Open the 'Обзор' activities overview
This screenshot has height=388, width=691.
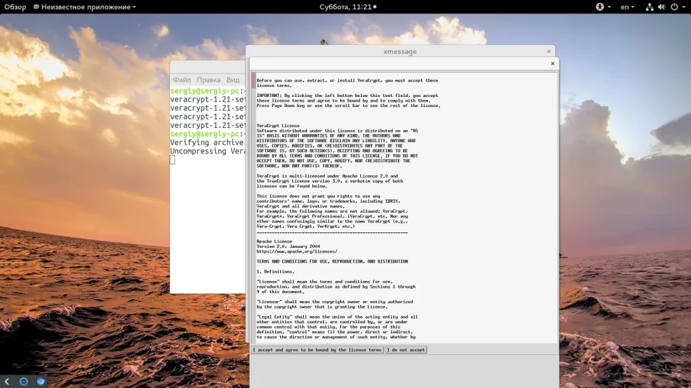point(15,7)
